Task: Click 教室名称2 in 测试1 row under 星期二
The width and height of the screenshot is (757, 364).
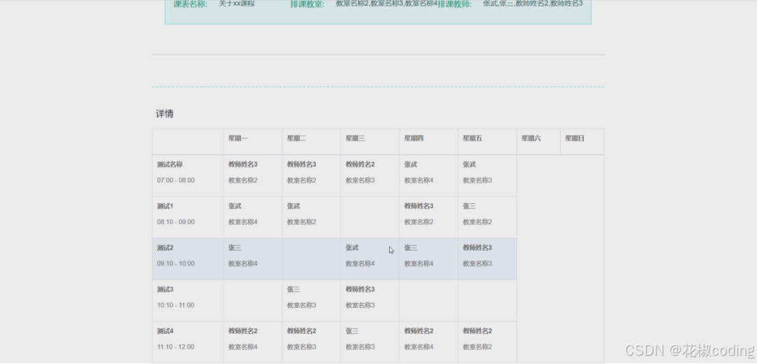Action: 302,222
